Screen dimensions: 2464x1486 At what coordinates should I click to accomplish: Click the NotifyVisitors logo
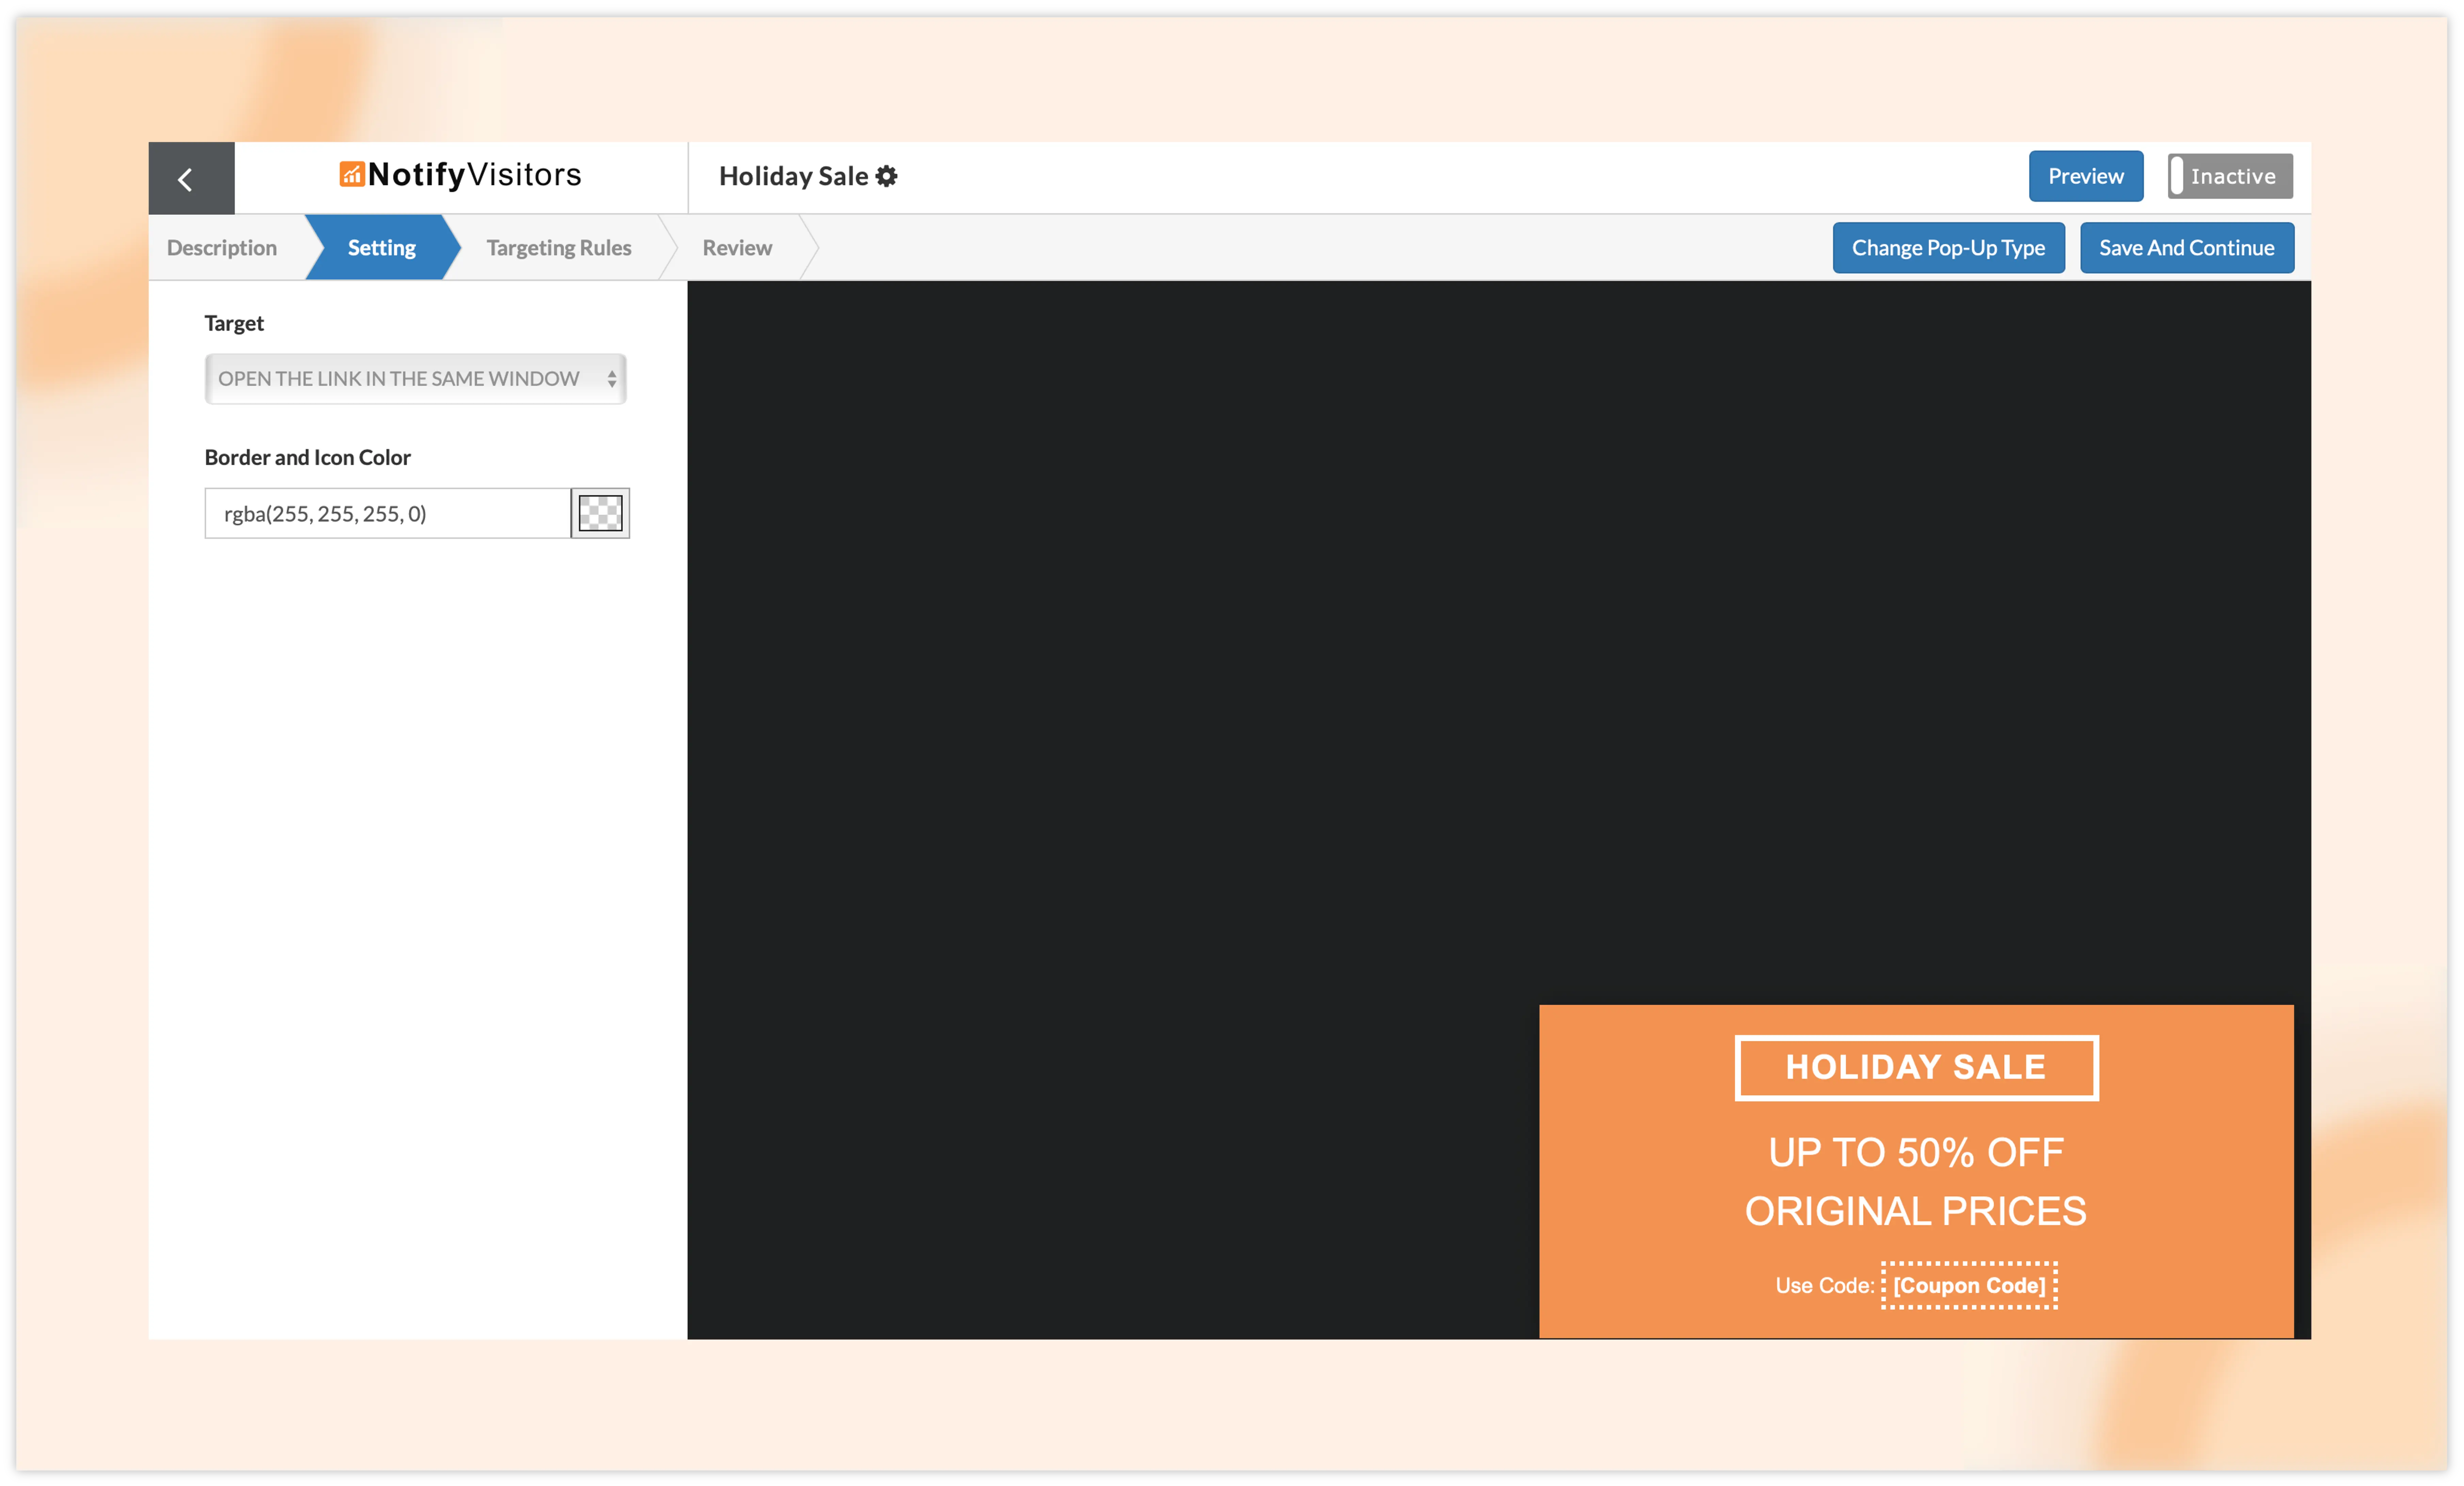(460, 175)
